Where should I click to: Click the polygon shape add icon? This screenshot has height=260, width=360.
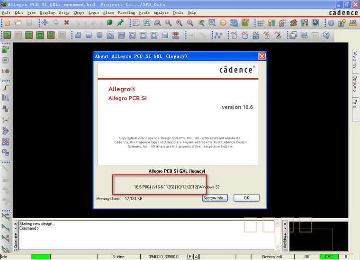coord(78,35)
